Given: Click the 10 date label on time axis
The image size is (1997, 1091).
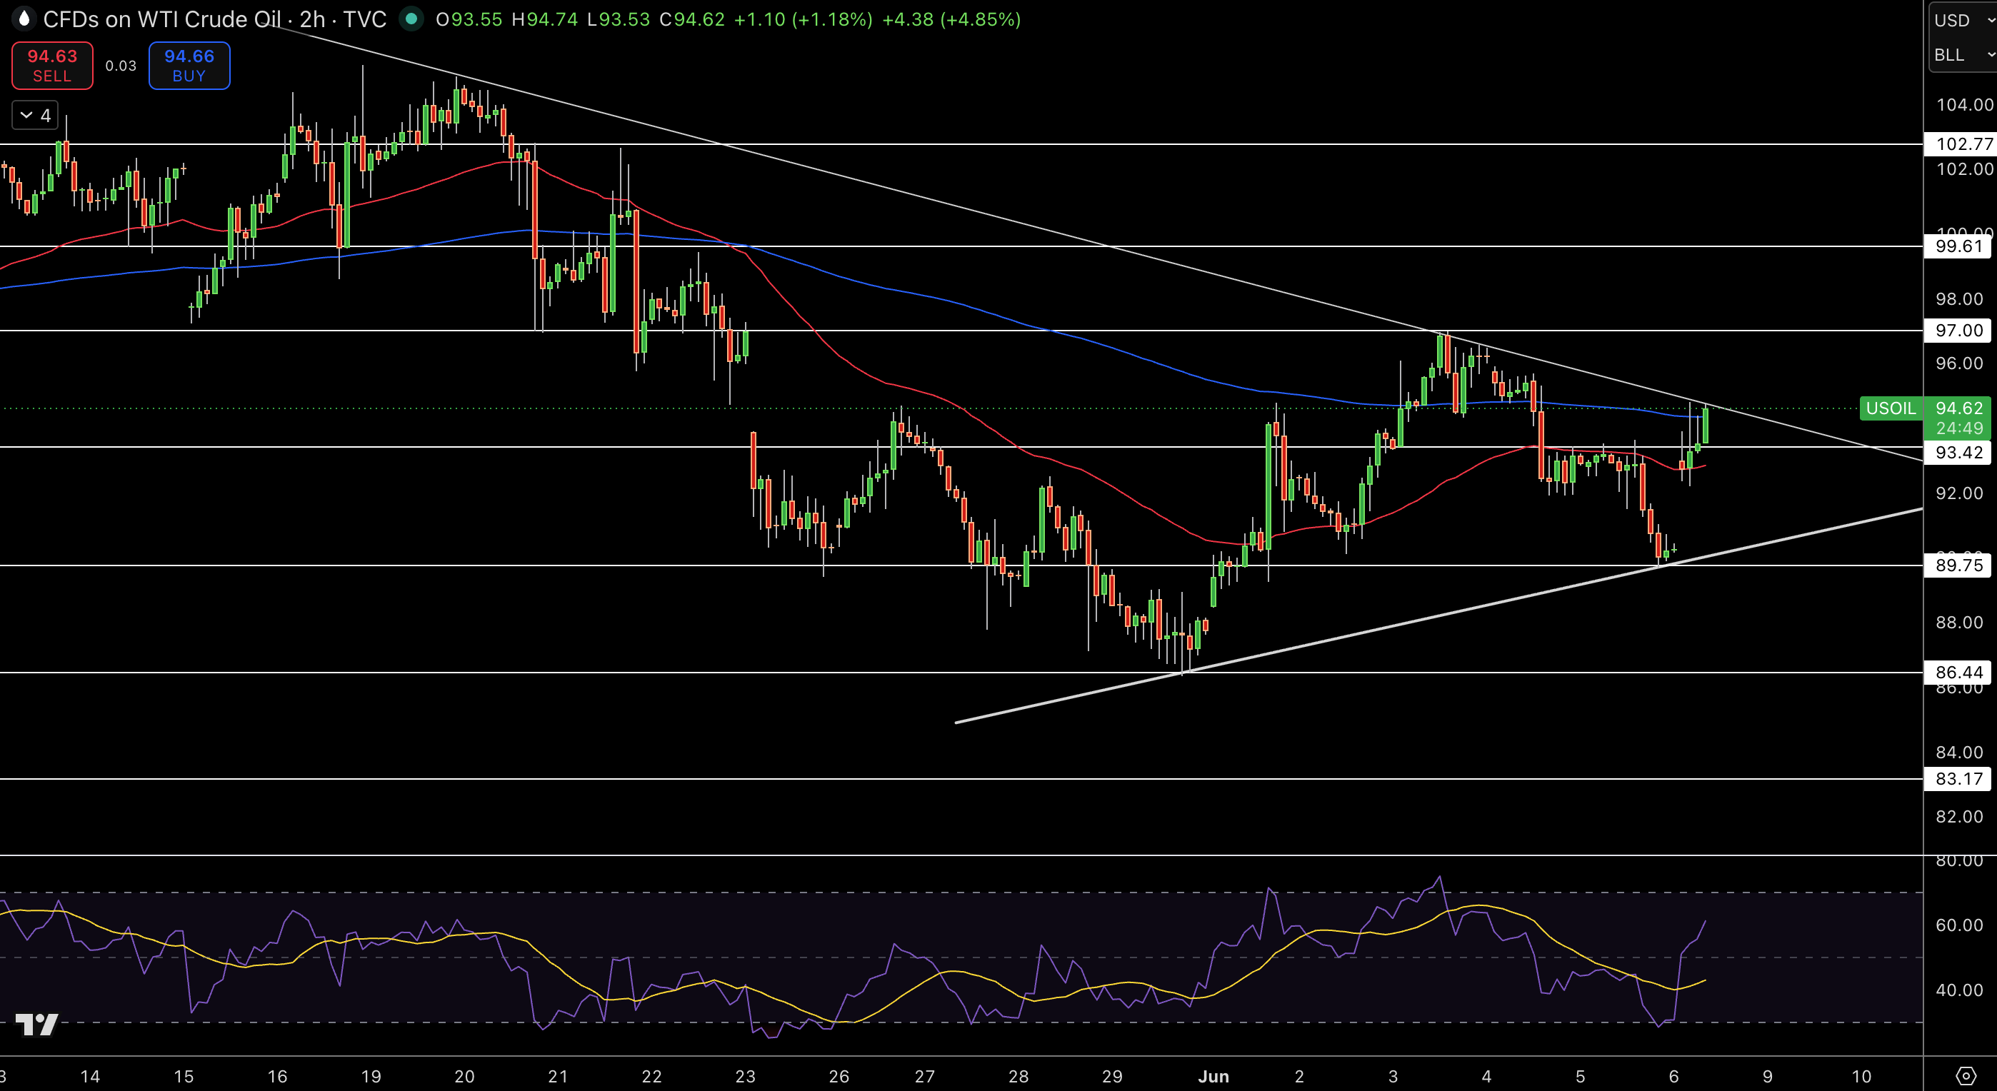Looking at the screenshot, I should click(x=1861, y=1076).
